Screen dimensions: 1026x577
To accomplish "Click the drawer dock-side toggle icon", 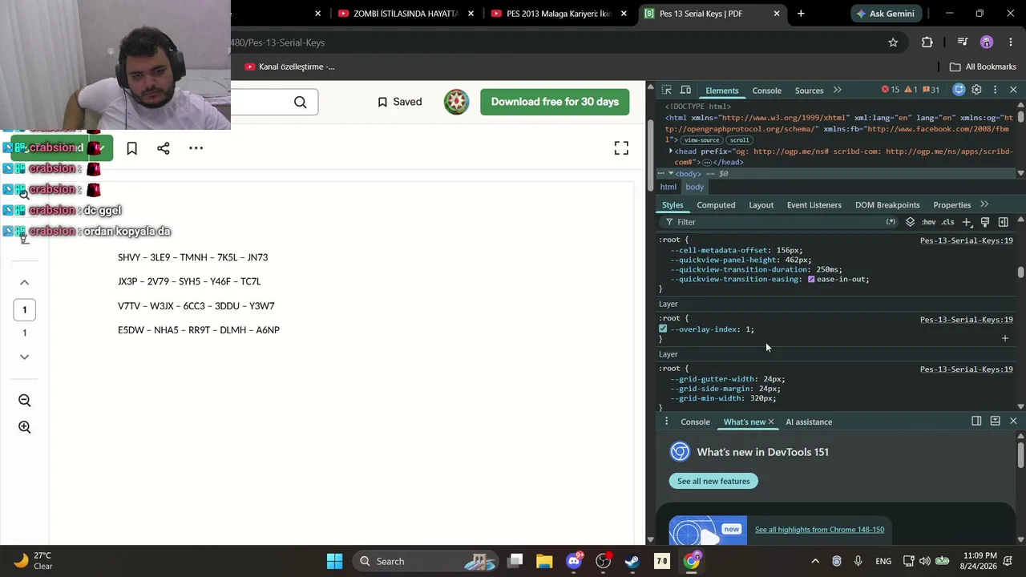I will 976,421.
